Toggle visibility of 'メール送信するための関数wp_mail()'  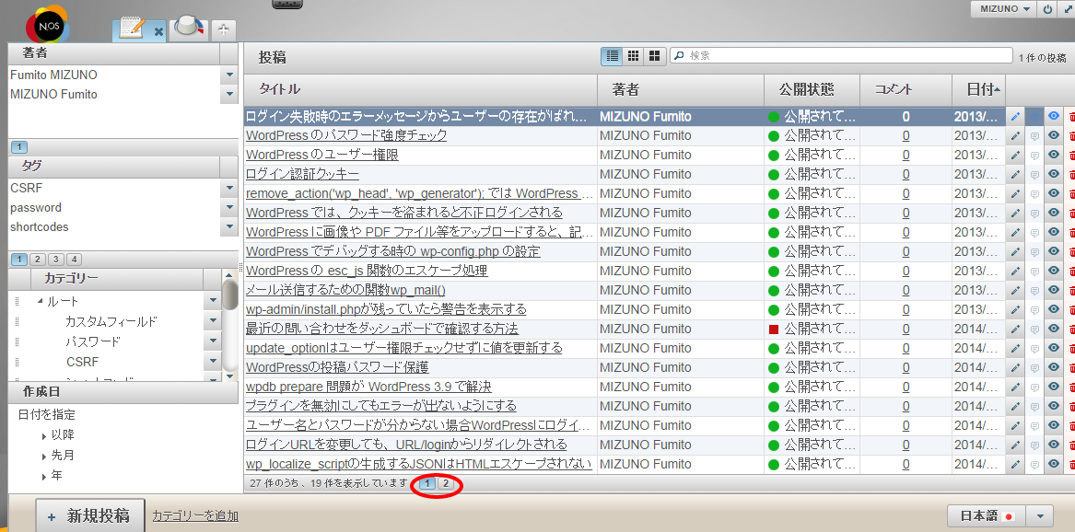1054,290
